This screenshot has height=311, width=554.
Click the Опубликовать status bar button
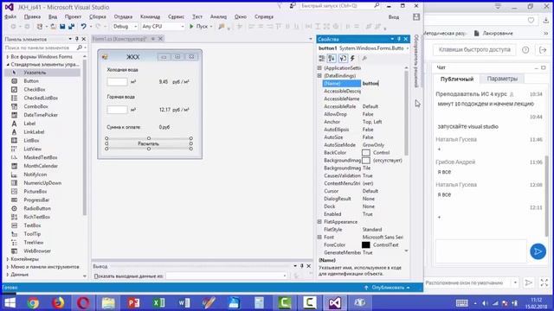(388, 288)
